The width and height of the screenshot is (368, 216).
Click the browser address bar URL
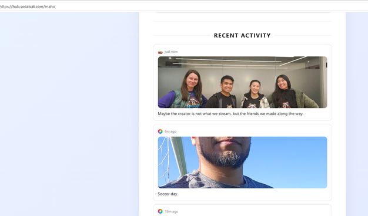point(28,6)
